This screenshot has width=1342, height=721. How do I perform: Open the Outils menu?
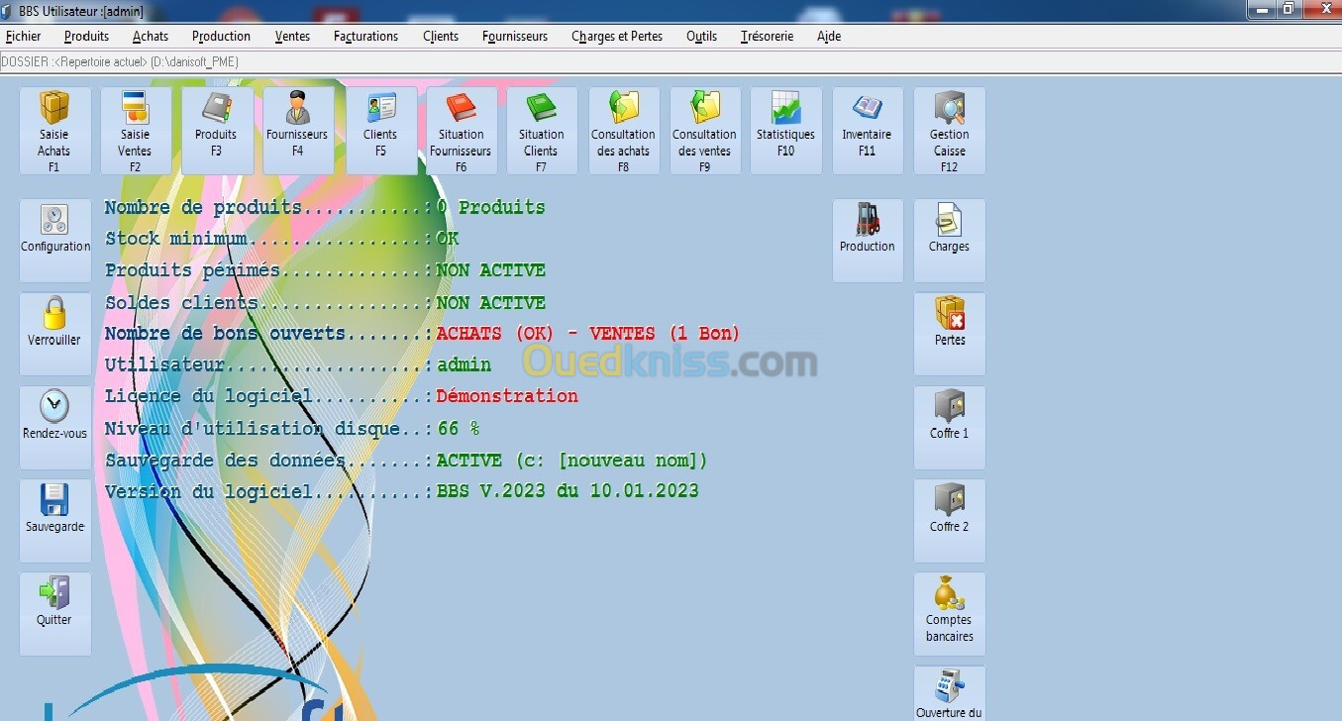(x=702, y=37)
